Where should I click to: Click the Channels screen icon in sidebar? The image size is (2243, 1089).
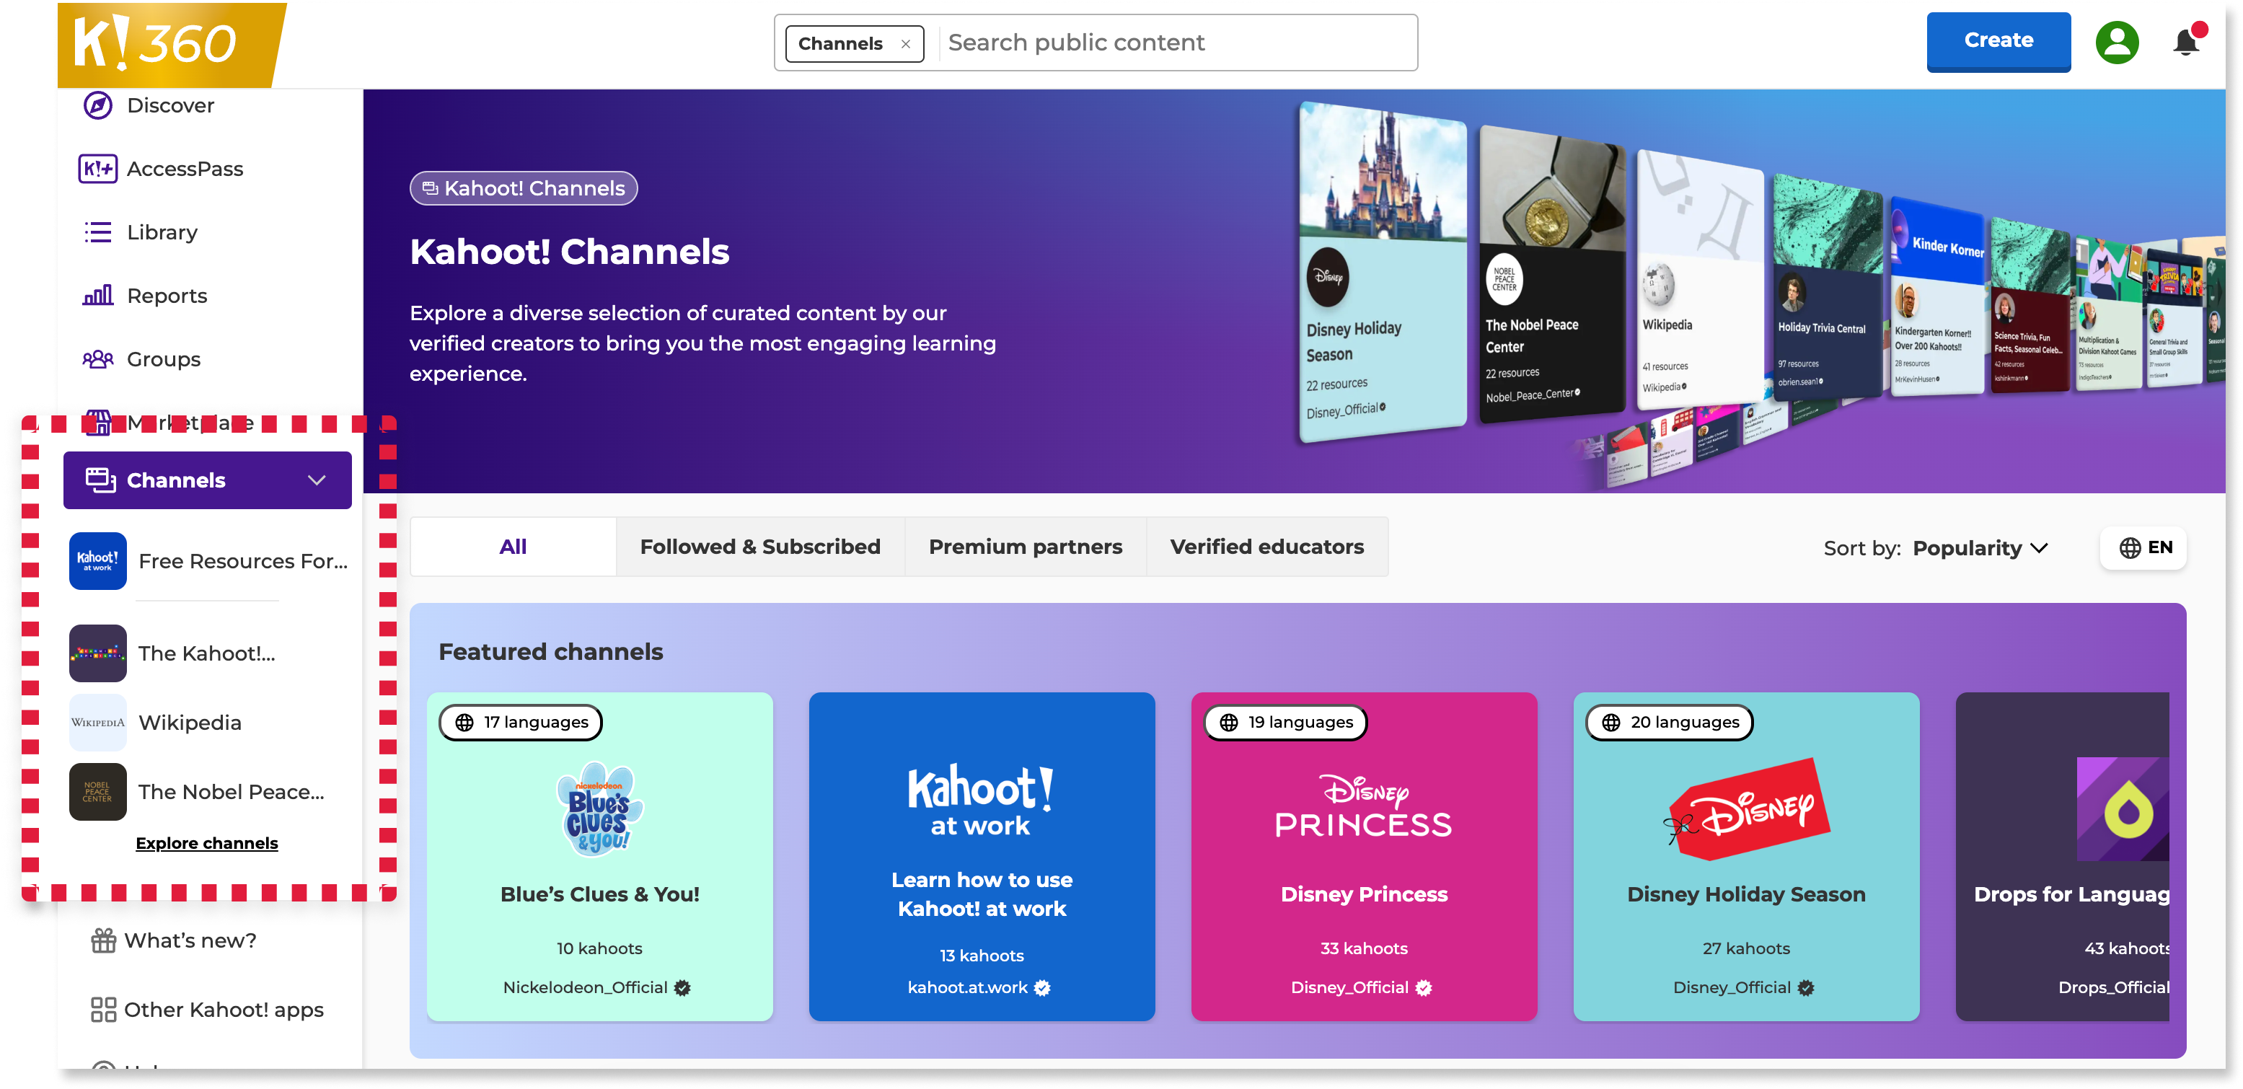coord(100,480)
